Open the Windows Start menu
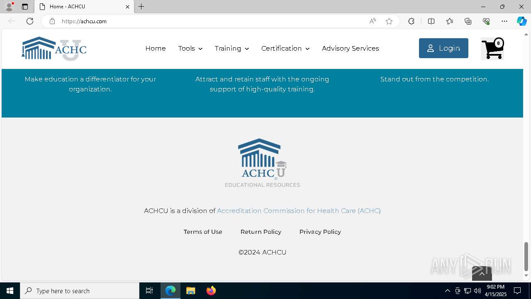The height and width of the screenshot is (299, 531). (10, 291)
